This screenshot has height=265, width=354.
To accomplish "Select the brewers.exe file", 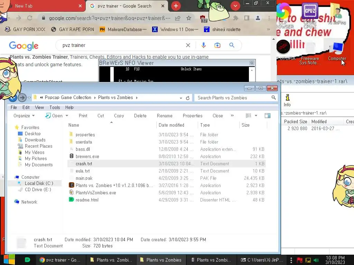I will [x=166, y=156].
